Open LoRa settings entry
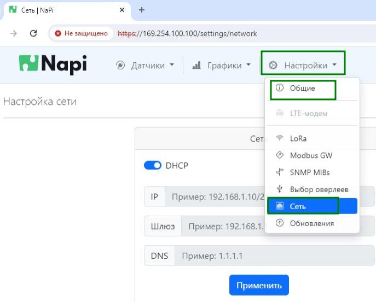376x302 pixels. tap(312, 139)
